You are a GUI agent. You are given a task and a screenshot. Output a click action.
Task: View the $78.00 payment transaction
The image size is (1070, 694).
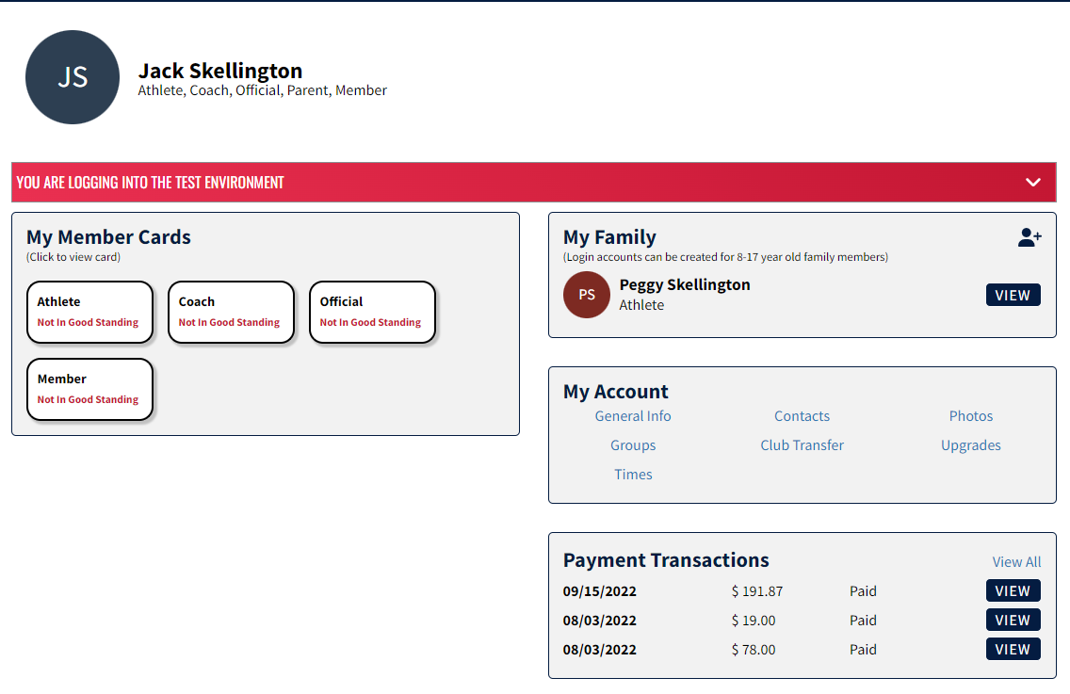click(1013, 650)
